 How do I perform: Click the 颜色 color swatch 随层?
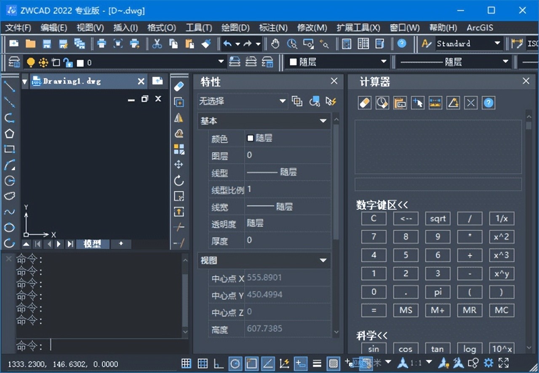(251, 138)
